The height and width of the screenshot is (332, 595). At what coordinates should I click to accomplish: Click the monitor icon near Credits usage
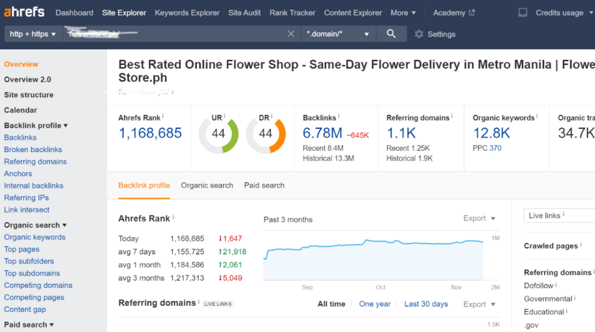coord(523,13)
